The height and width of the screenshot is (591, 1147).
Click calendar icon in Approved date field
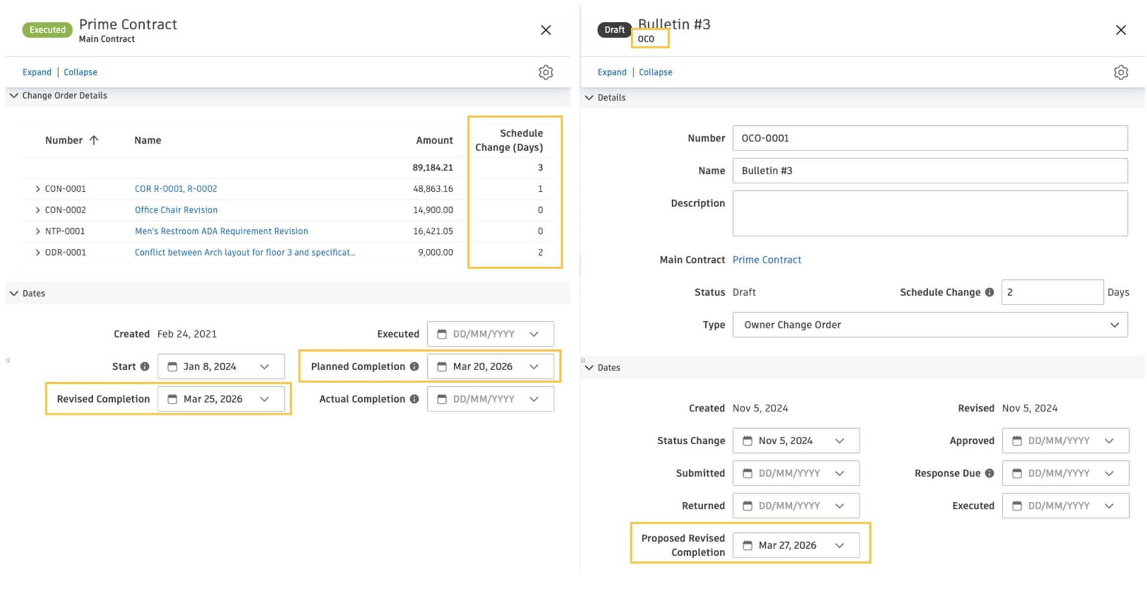point(1017,441)
